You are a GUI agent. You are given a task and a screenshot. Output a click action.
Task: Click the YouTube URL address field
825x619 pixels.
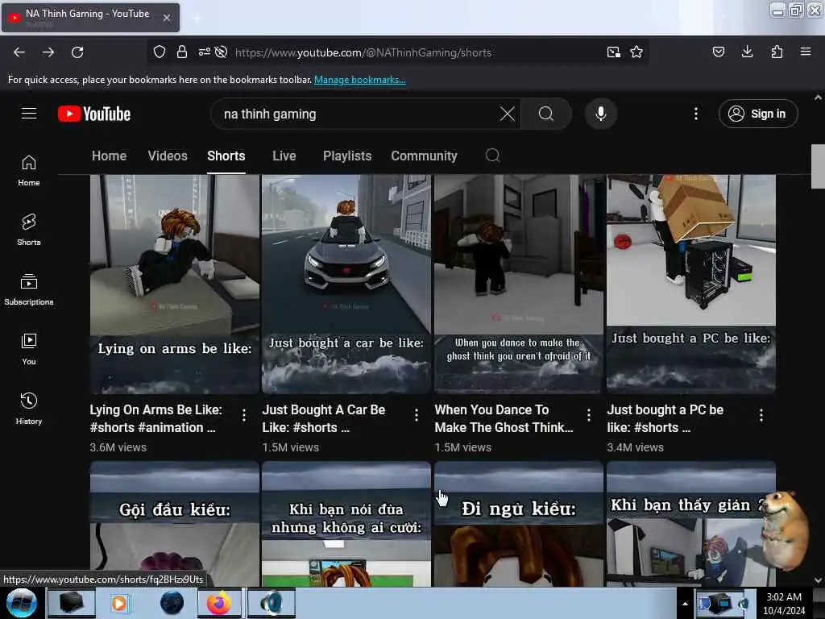[363, 52]
